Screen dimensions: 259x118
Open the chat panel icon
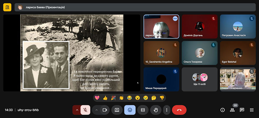point(242,110)
